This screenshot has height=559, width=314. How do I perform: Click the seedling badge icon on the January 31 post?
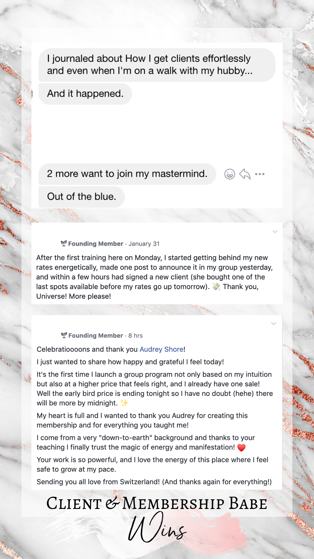click(x=64, y=243)
